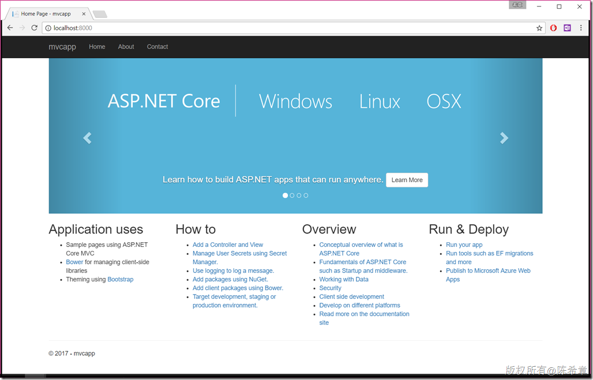Bookmark this page with the star icon
Image resolution: width=593 pixels, height=380 pixels.
539,28
